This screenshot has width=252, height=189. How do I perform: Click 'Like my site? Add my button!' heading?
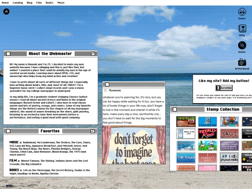pos(224,81)
